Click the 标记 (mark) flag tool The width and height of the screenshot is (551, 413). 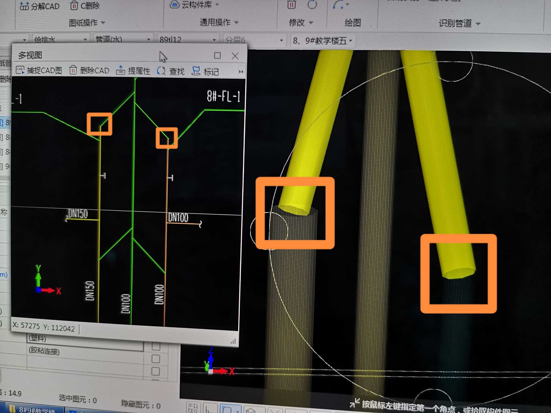pos(206,72)
